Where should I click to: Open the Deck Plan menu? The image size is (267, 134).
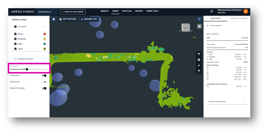[127, 11]
